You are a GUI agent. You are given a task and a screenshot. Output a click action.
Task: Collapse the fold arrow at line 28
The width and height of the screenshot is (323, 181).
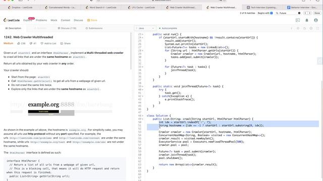tap(142, 51)
